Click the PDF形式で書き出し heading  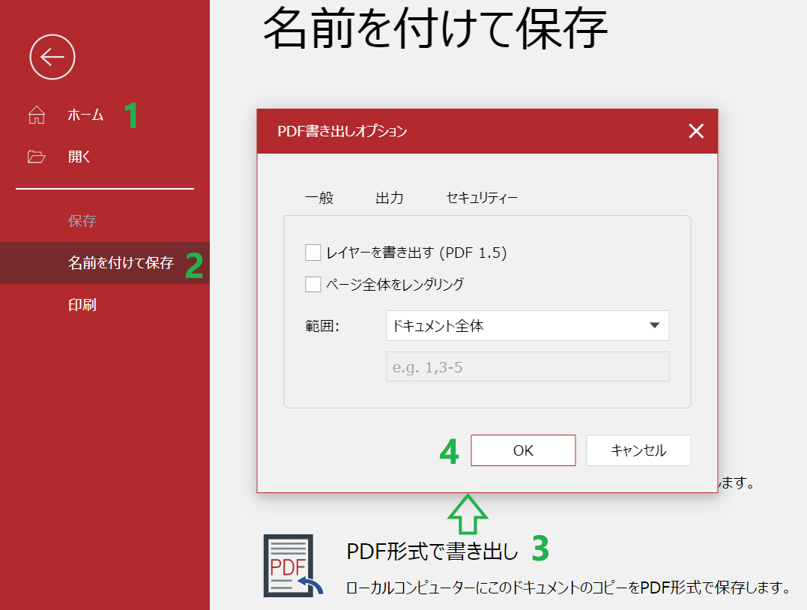(432, 552)
